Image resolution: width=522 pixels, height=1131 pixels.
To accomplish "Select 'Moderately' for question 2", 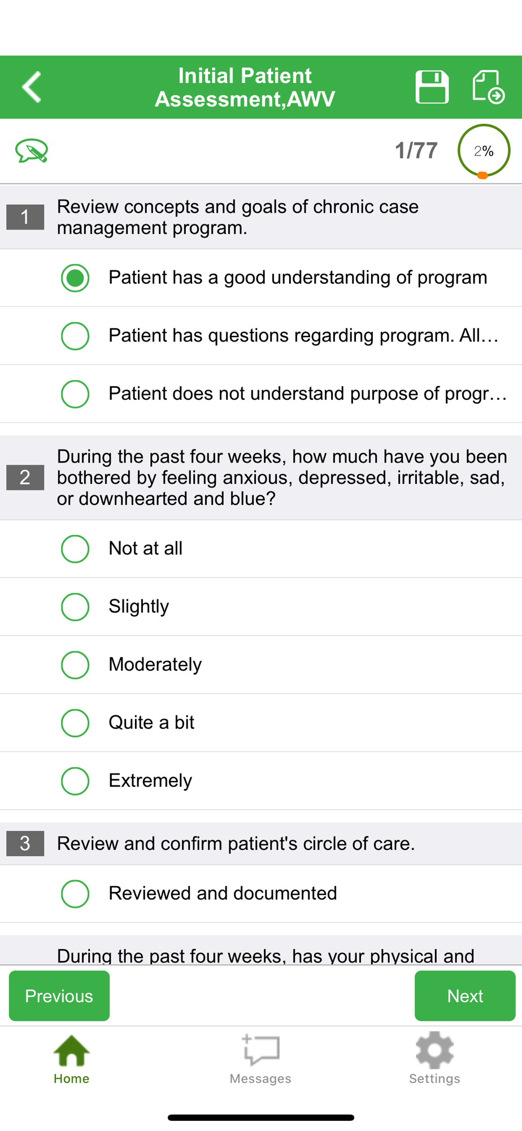I will [261, 664].
